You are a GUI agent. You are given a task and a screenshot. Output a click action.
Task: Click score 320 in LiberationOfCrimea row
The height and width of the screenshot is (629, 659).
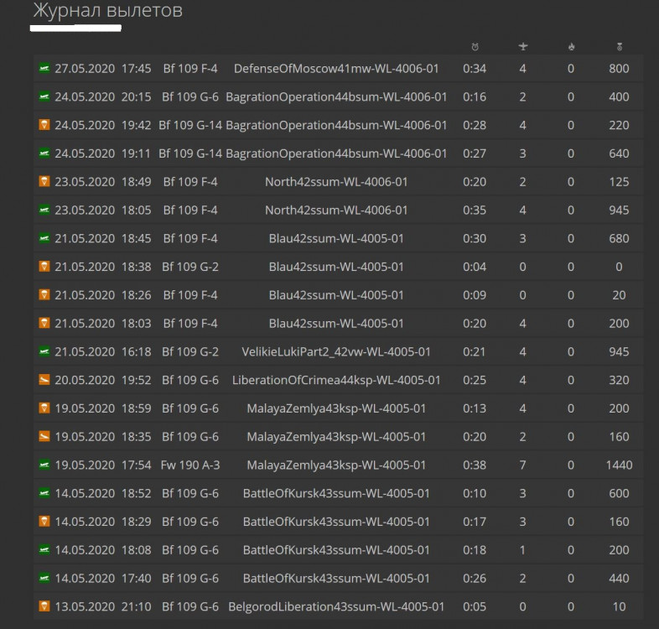[x=619, y=380]
